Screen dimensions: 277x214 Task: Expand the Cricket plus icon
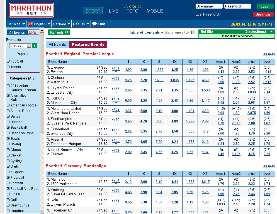pyautogui.click(x=8, y=155)
